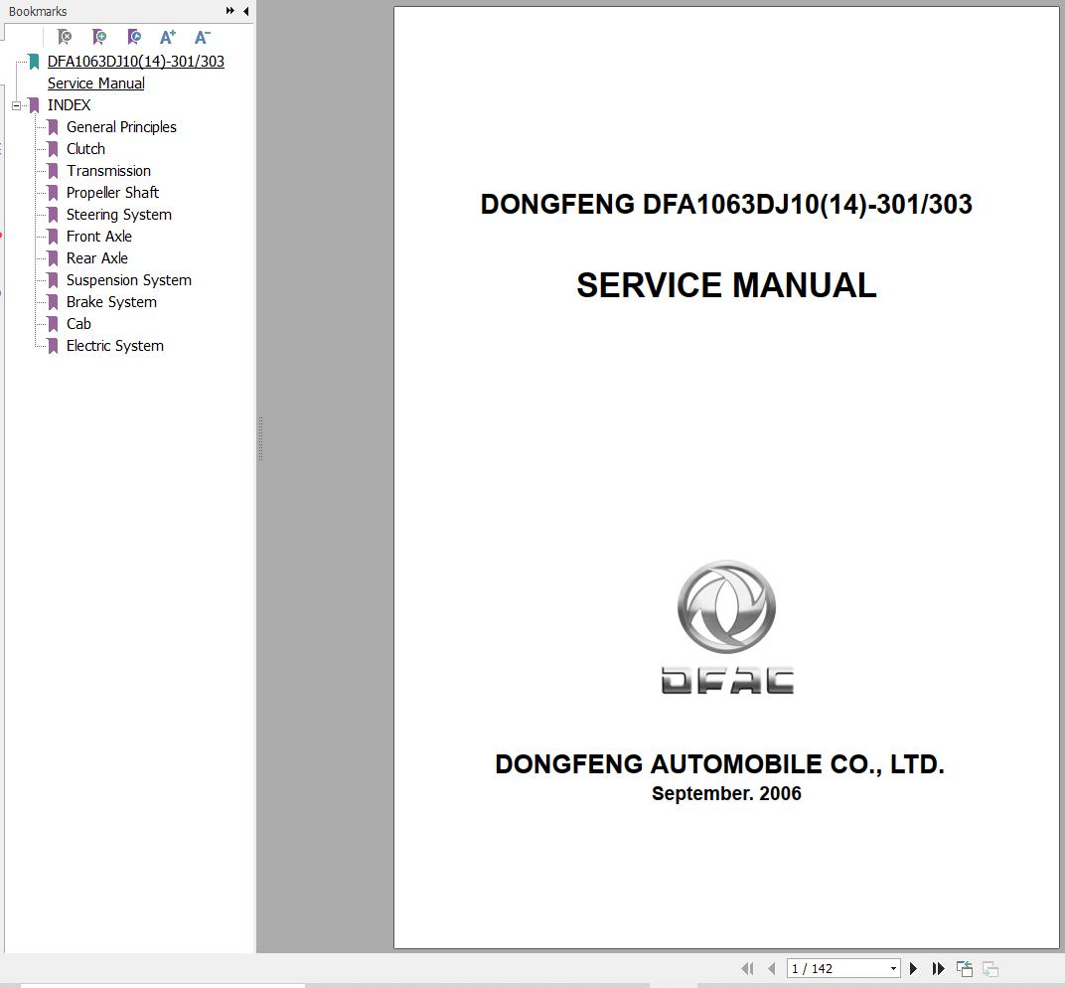Click the Bookmarks panel title

[38, 12]
